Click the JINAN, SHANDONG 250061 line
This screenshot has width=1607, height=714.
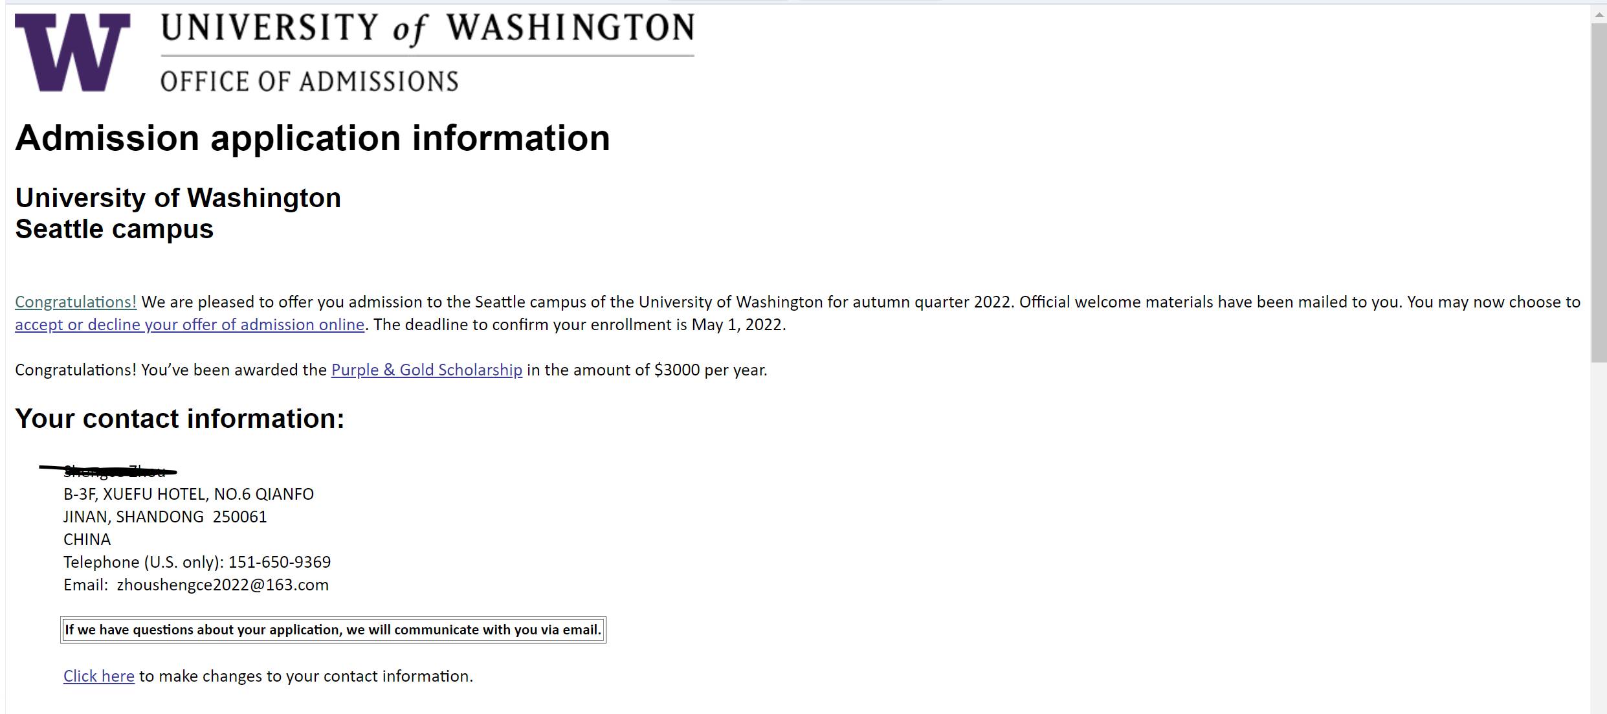[165, 517]
